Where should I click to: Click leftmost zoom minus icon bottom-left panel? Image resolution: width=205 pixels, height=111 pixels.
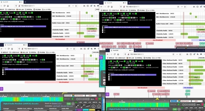tap(77, 99)
